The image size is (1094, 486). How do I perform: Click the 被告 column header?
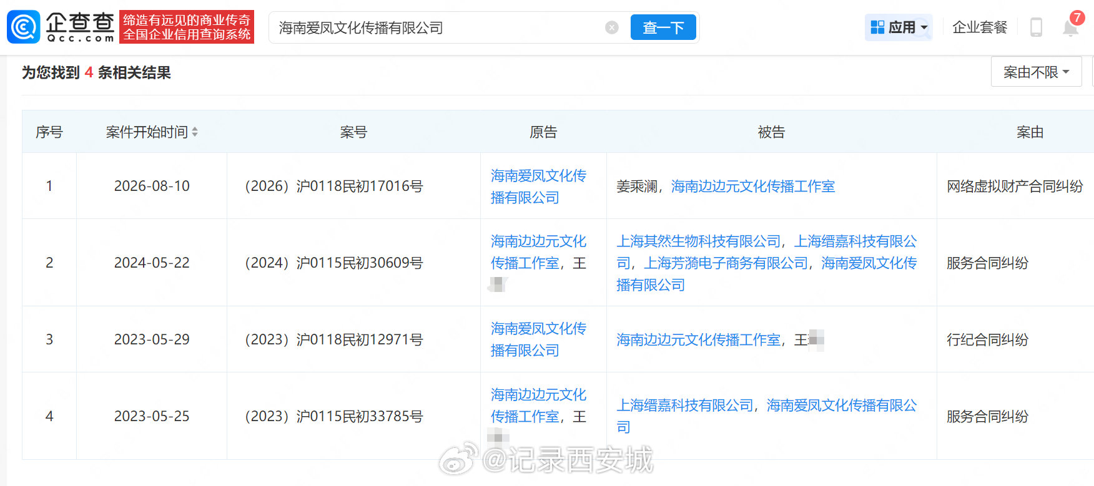771,132
